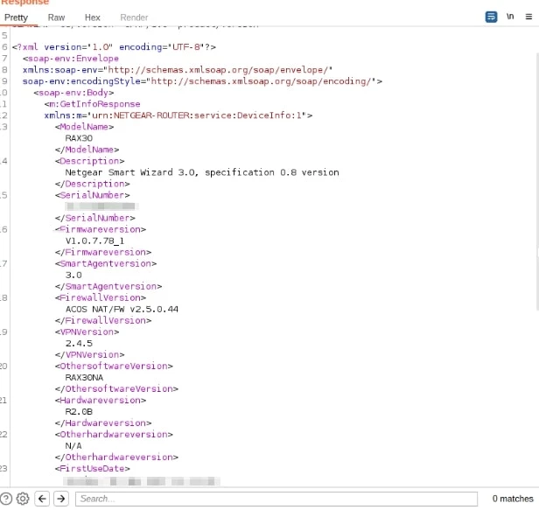Open the hamburger options menu

(x=528, y=17)
